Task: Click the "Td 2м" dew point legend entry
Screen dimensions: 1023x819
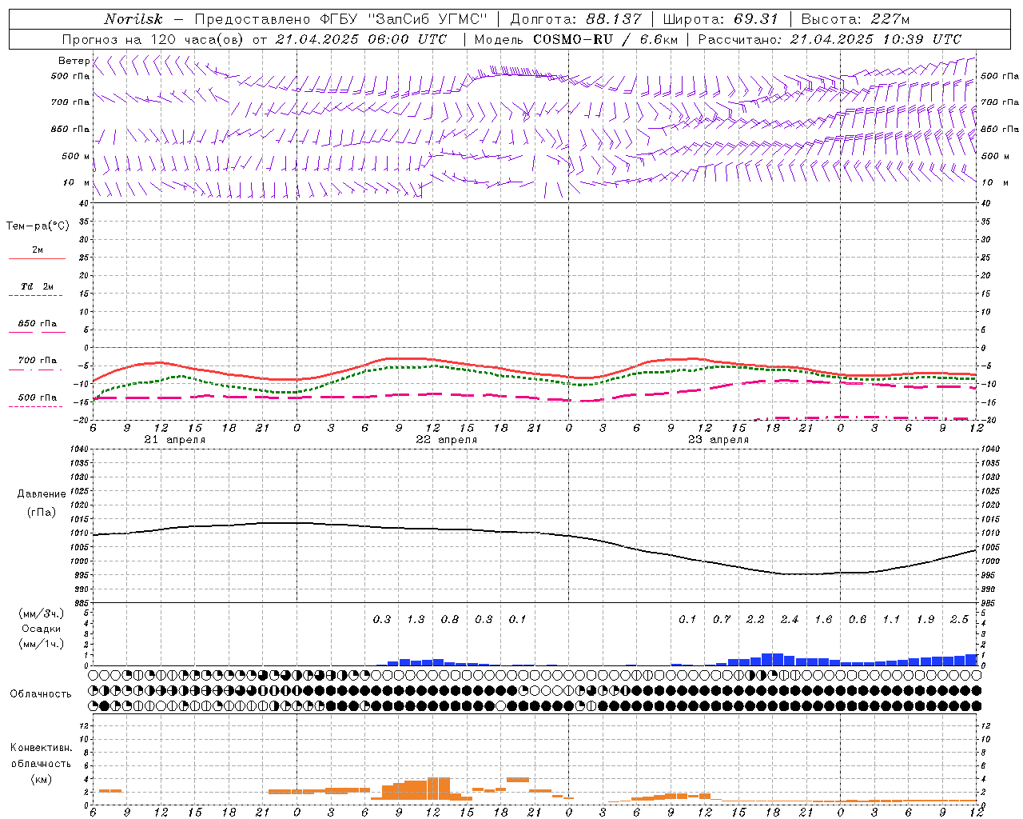Action: pos(37,286)
